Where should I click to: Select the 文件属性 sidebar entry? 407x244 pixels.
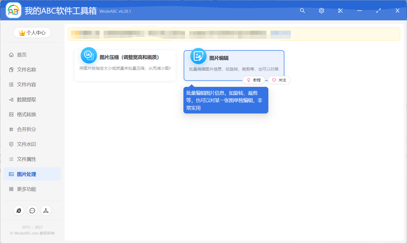coord(27,159)
